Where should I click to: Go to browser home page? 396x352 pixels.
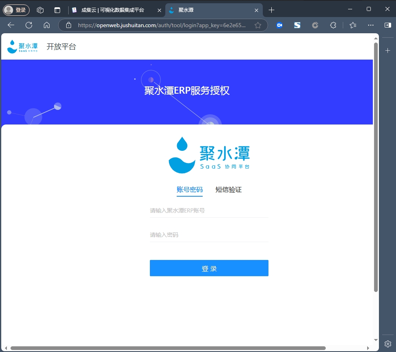pos(47,25)
